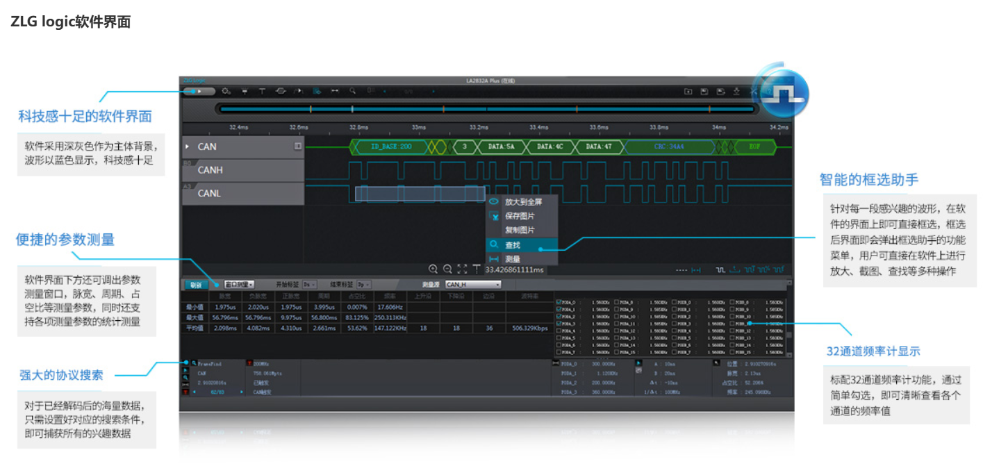Image resolution: width=1008 pixels, height=466 pixels.
Task: Expand the CAN channel decode row
Action: 187,147
